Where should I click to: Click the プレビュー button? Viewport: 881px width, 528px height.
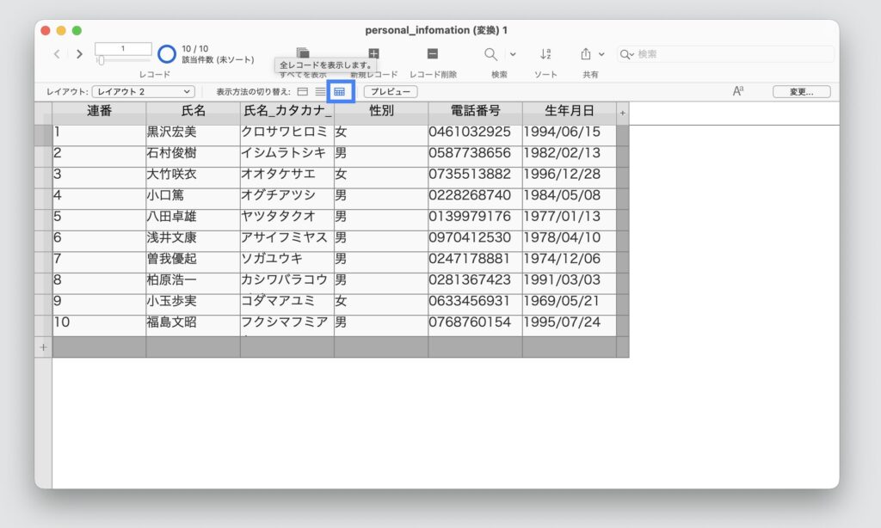[391, 91]
